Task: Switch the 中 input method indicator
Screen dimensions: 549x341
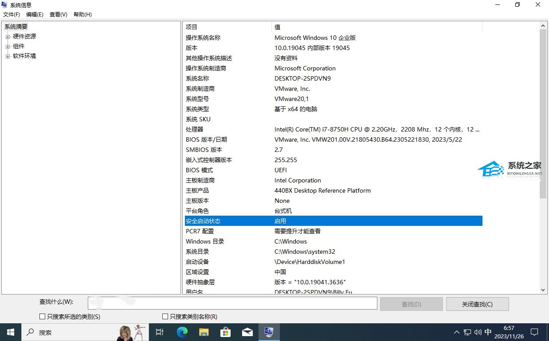Action: click(x=488, y=332)
